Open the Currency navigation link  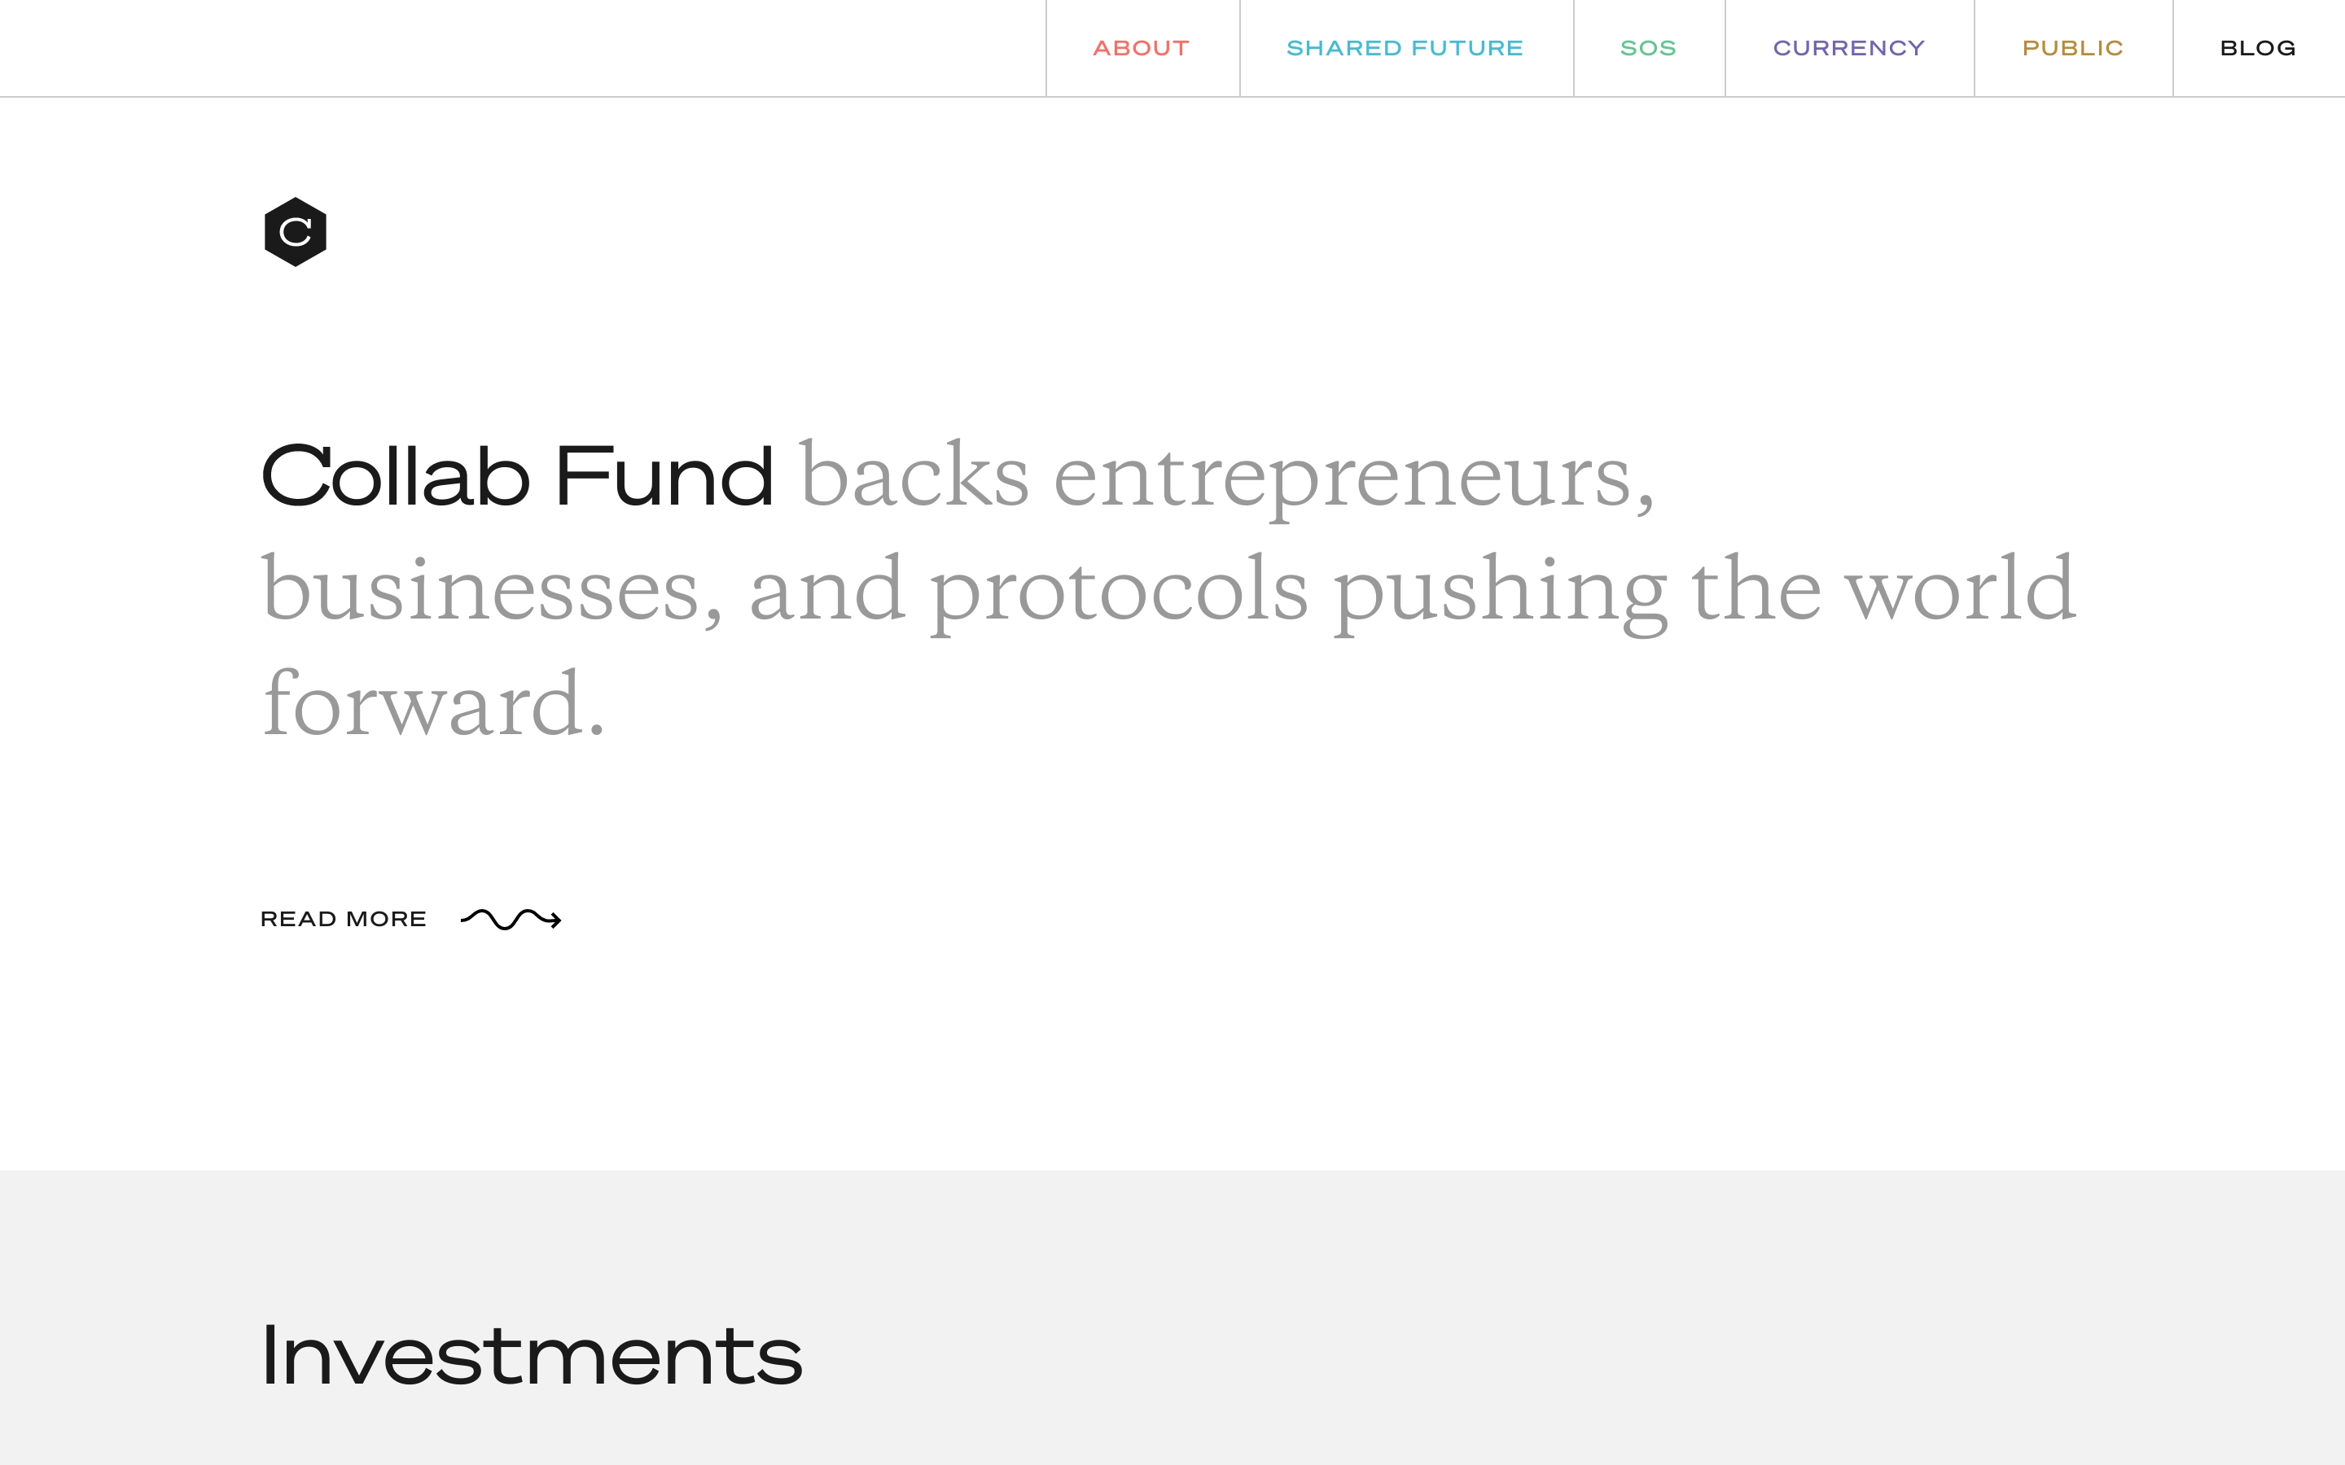tap(1848, 49)
